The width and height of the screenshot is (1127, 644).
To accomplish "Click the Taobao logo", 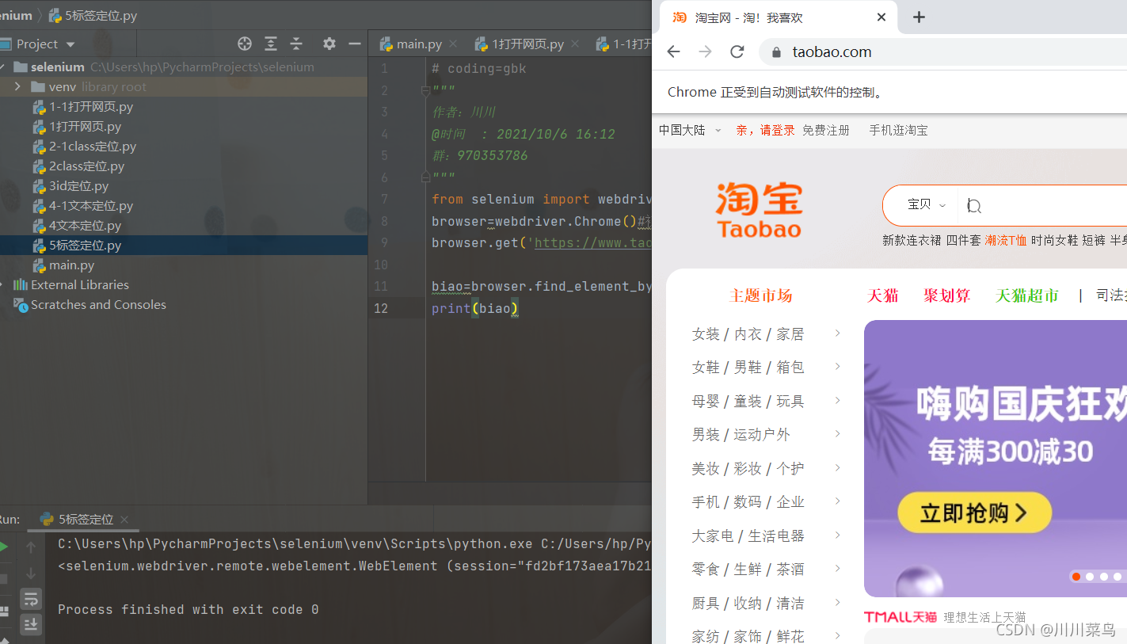I will point(759,210).
